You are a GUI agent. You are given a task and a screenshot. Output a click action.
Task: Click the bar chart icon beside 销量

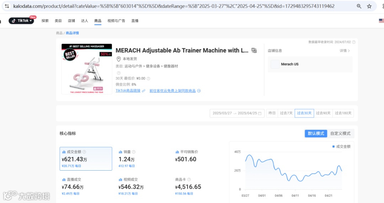pos(121,152)
